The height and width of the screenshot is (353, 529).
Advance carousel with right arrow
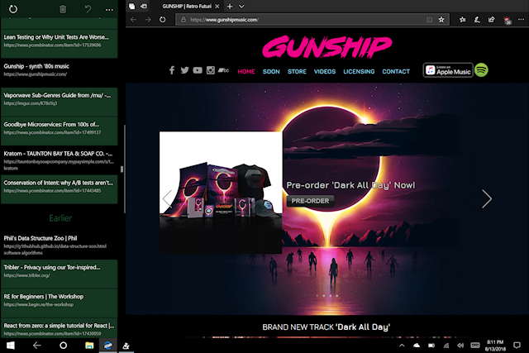click(x=487, y=198)
